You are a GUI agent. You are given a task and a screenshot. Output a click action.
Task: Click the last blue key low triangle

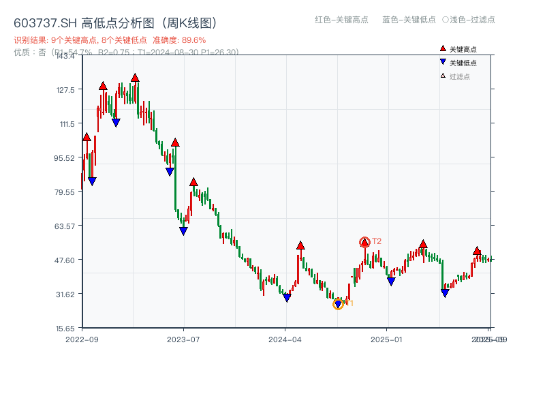click(x=445, y=293)
